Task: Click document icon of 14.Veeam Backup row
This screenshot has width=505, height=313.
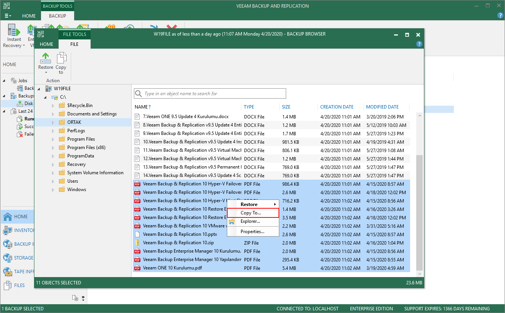Action: pos(137,175)
